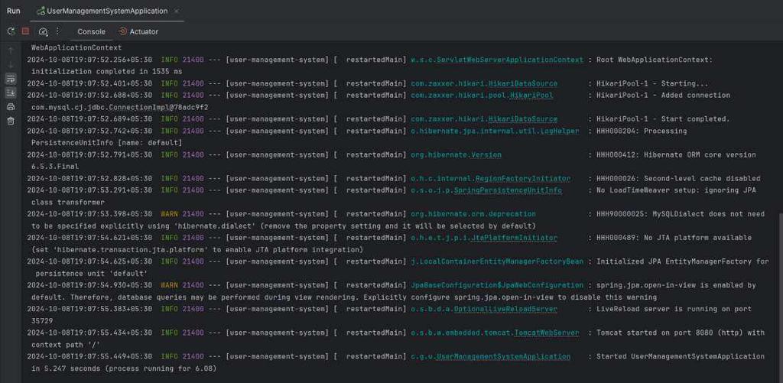Click the WARN level on the MySQLDialect line
The width and height of the screenshot is (783, 383).
[x=169, y=214]
